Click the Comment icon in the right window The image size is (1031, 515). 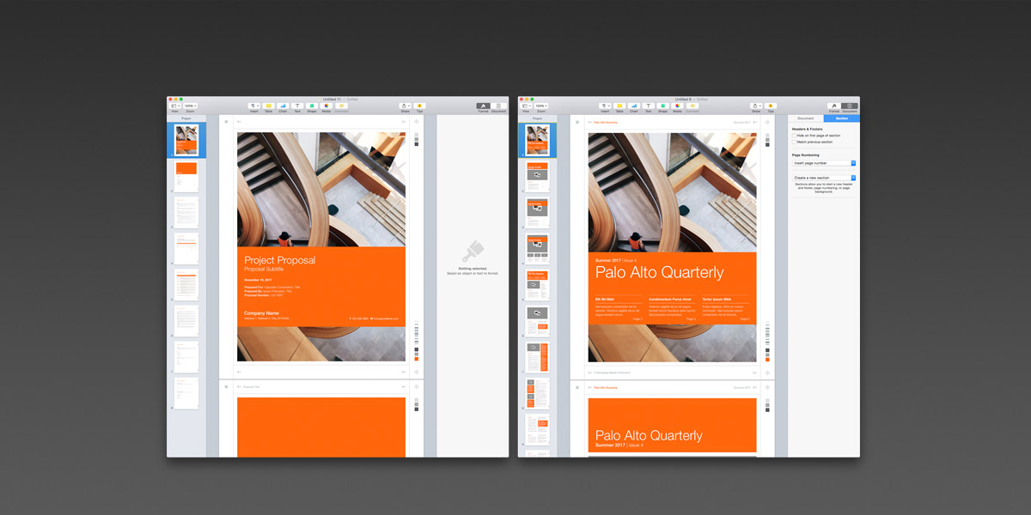[692, 106]
